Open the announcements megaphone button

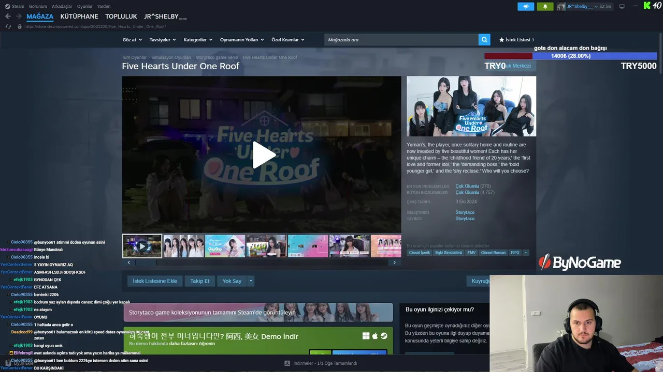click(x=526, y=6)
